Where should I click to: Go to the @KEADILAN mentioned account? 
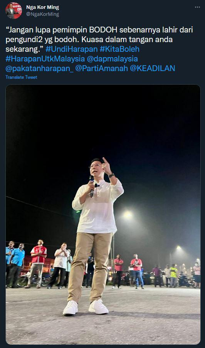pyautogui.click(x=153, y=68)
